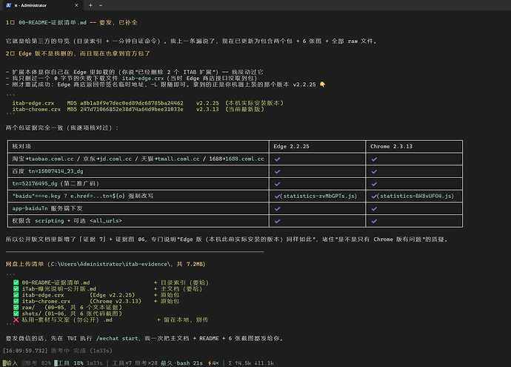
Task: Click the itab-edge.crx file name link
Action: click(x=143, y=79)
